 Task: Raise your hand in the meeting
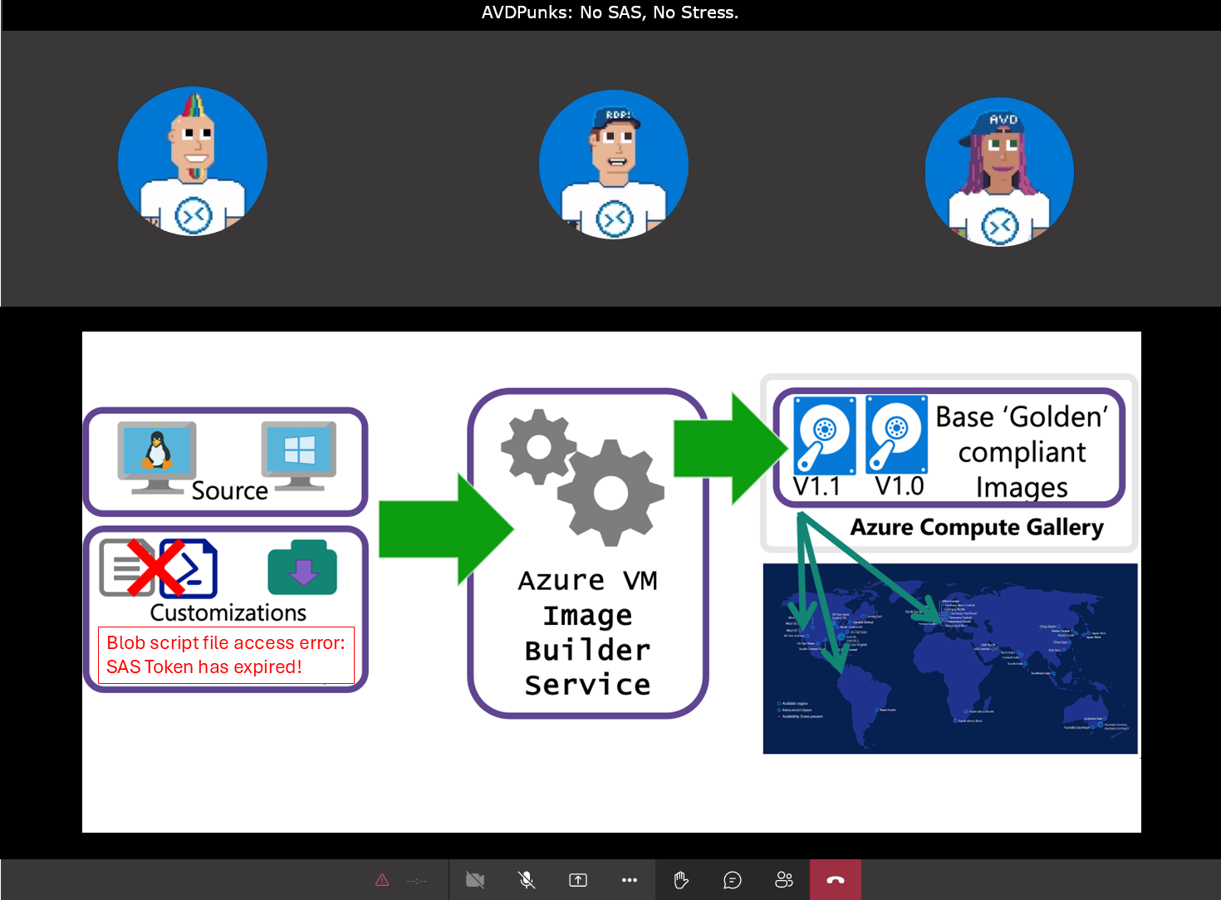click(681, 879)
